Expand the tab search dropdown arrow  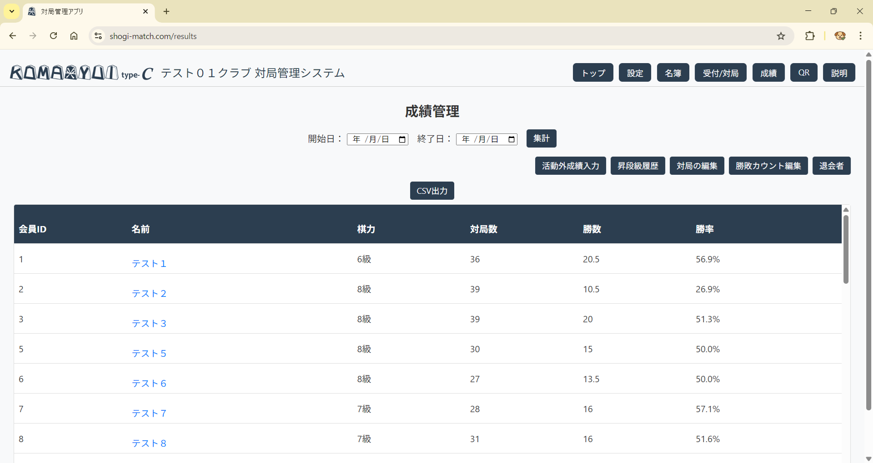point(12,11)
